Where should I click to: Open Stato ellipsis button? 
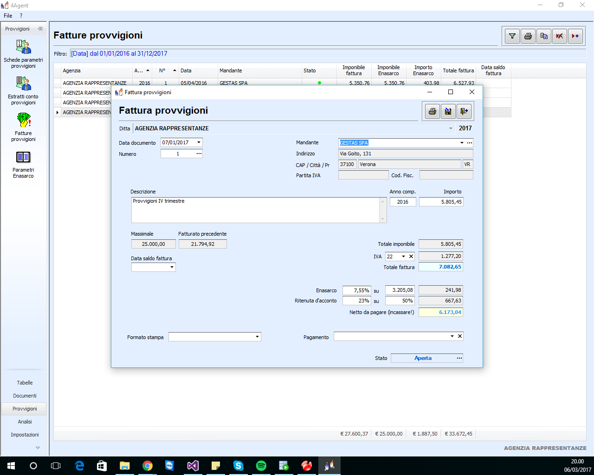coord(459,358)
